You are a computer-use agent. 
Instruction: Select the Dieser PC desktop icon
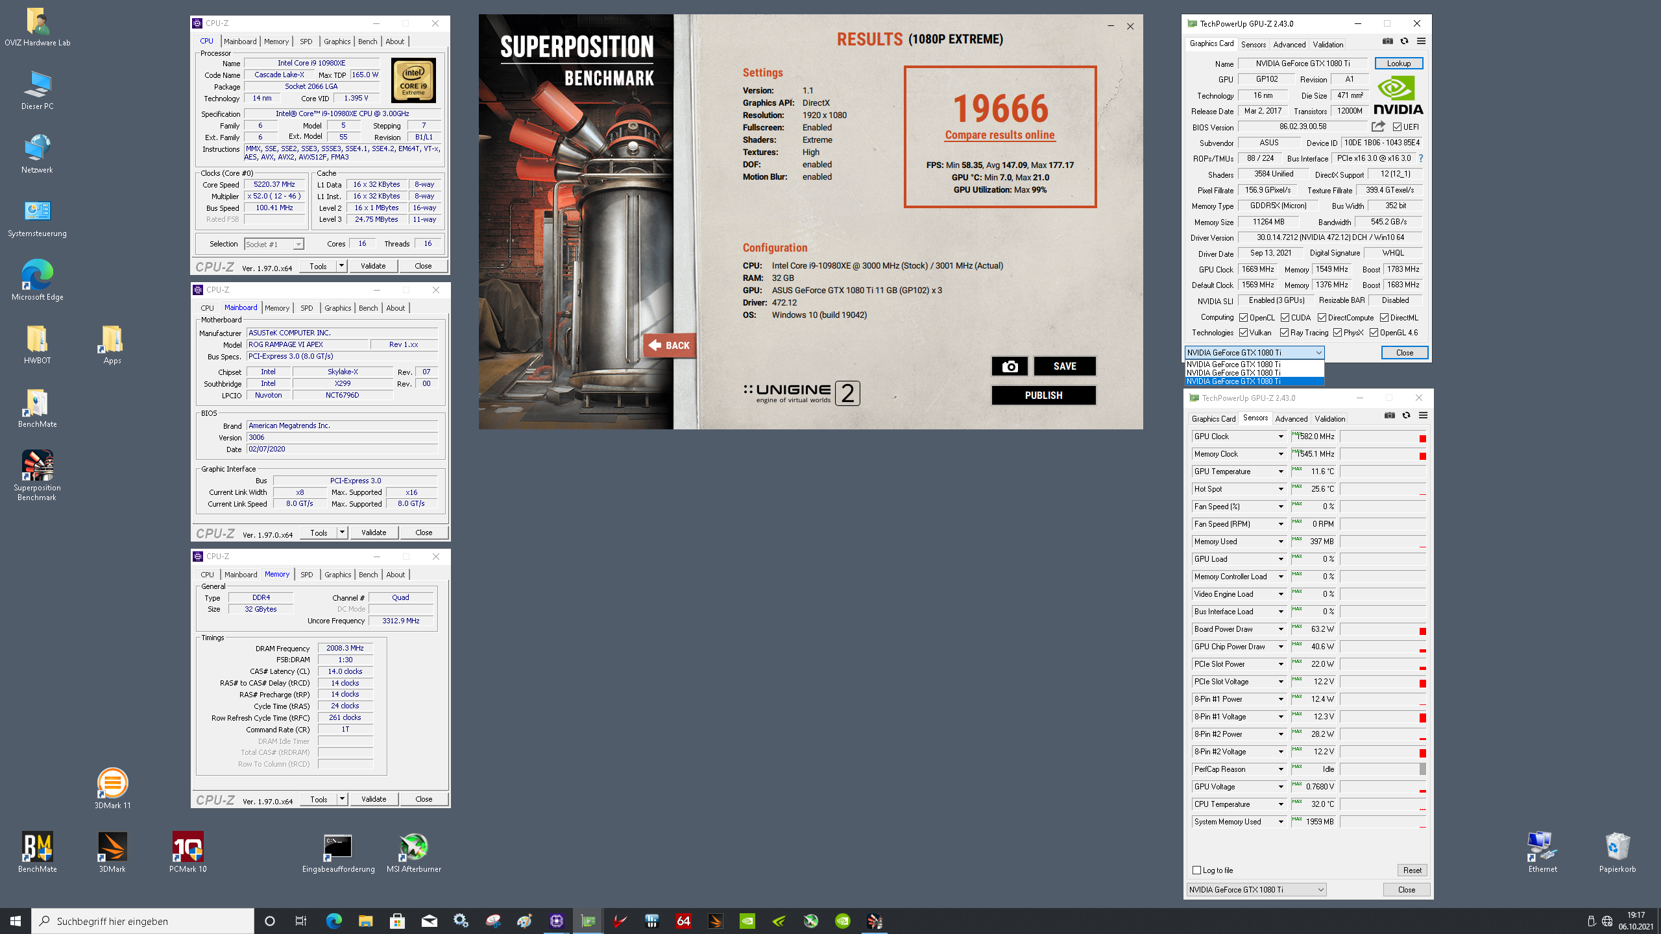[x=38, y=91]
